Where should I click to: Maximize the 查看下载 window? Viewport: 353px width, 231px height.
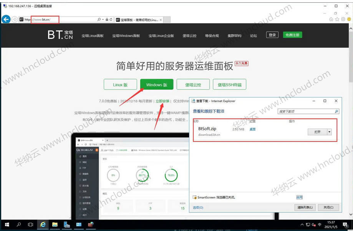pyautogui.click(x=325, y=101)
